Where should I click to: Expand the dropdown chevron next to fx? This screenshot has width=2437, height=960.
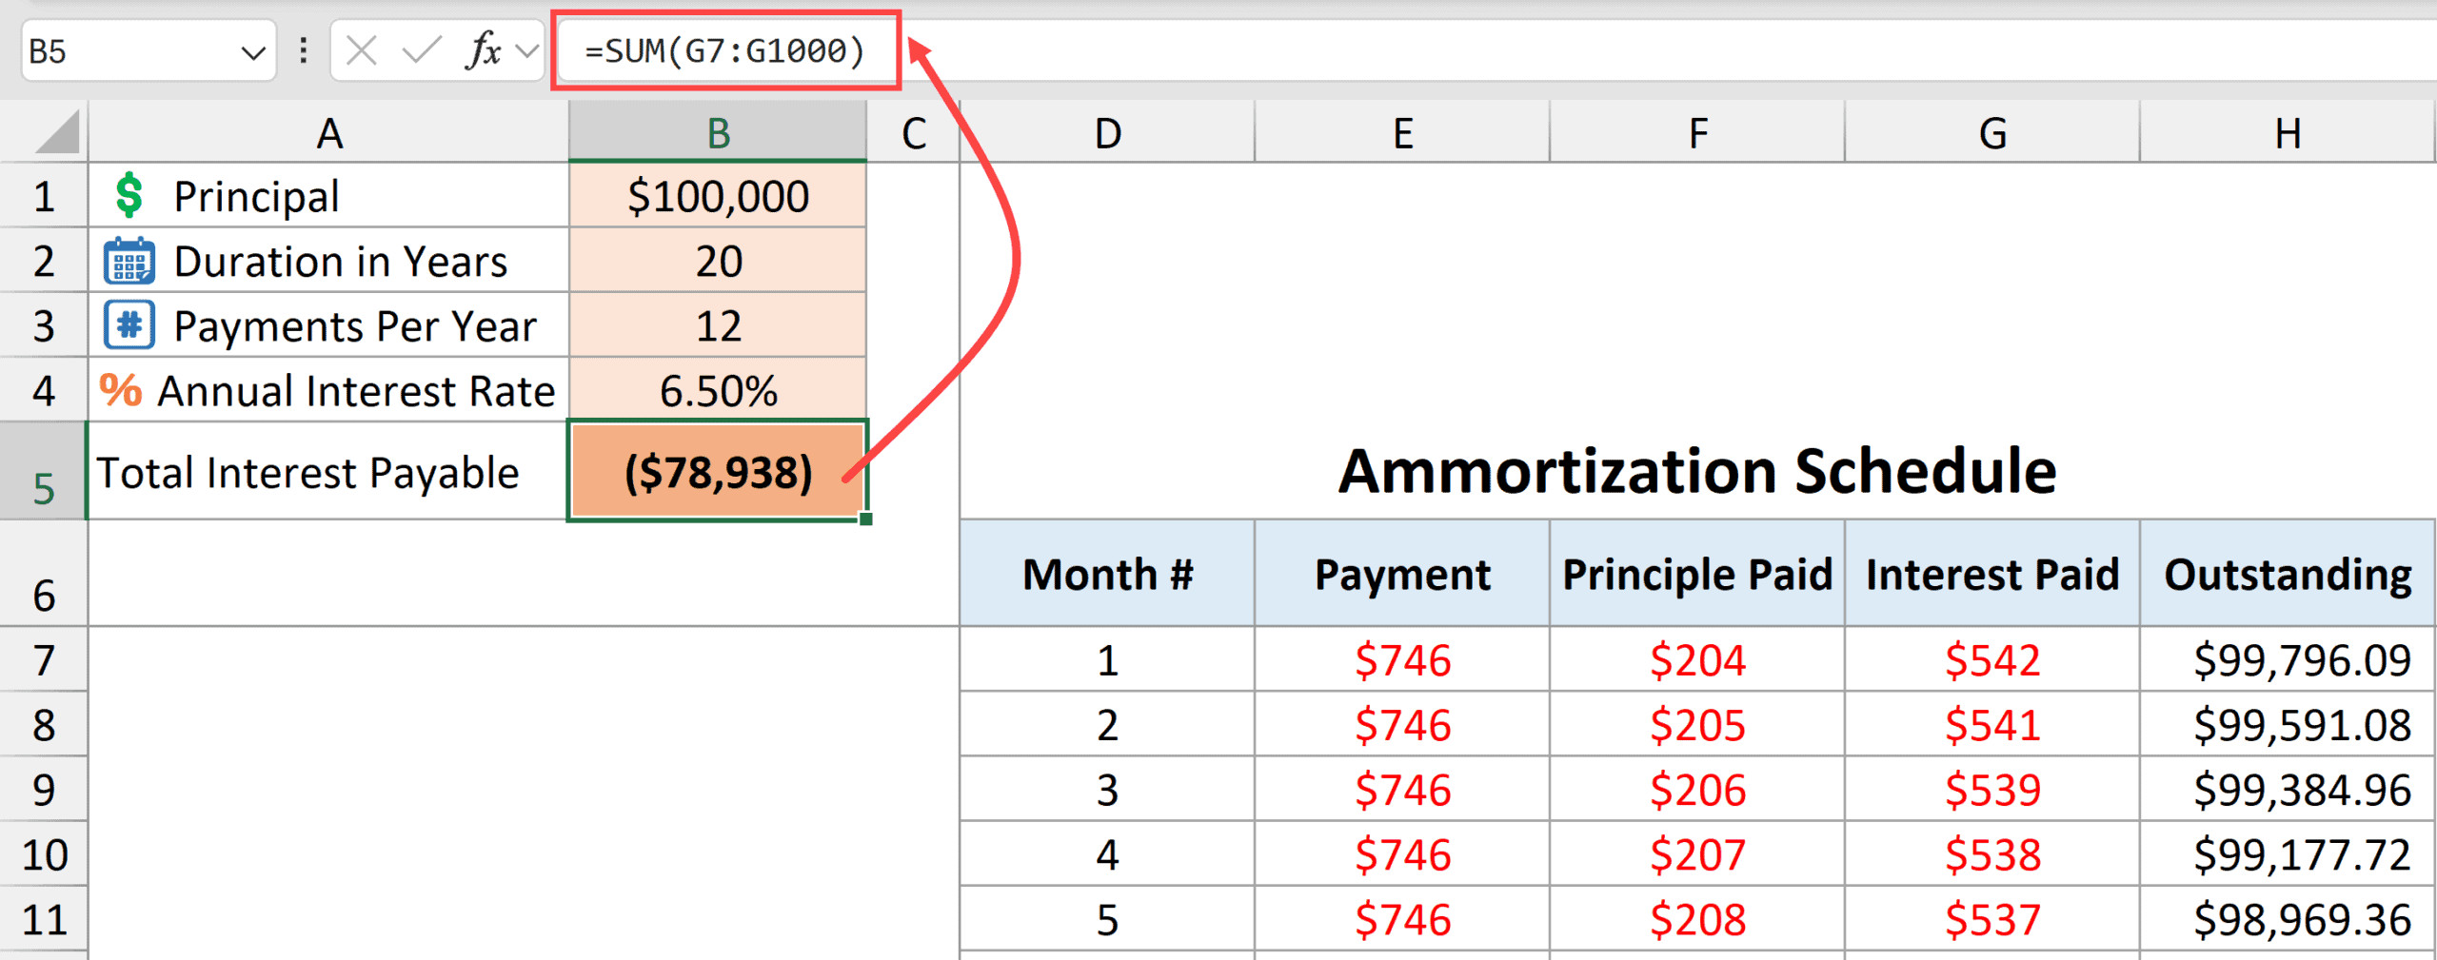pyautogui.click(x=526, y=50)
